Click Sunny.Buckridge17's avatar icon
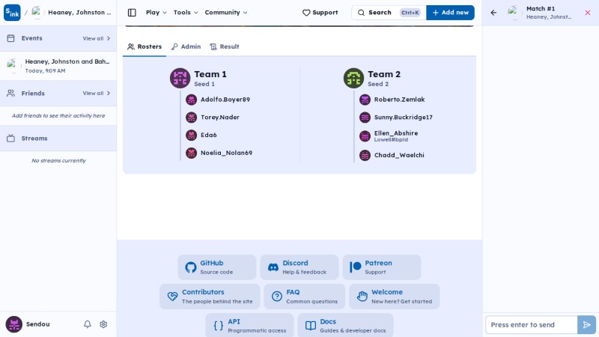599x337 pixels. click(365, 118)
